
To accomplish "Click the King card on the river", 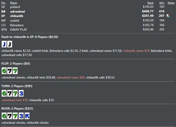I will point(27,116).
